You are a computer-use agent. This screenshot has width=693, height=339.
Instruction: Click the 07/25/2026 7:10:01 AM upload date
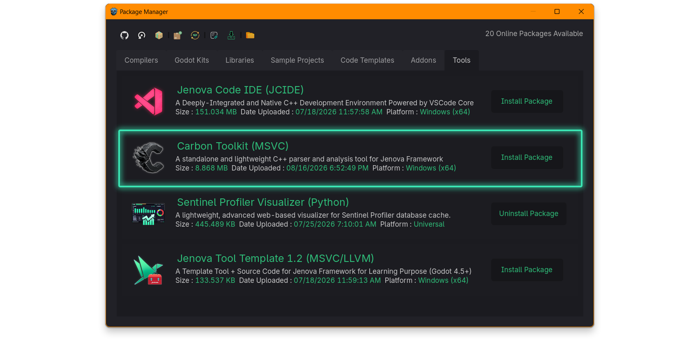point(335,224)
